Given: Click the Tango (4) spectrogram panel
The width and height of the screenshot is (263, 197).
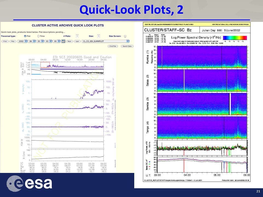Looking at the screenshot, I should 202,128.
